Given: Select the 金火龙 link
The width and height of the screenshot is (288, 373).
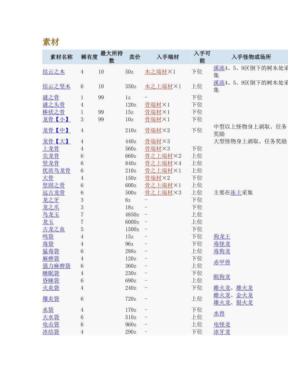Looking at the screenshot, I should (244, 295).
